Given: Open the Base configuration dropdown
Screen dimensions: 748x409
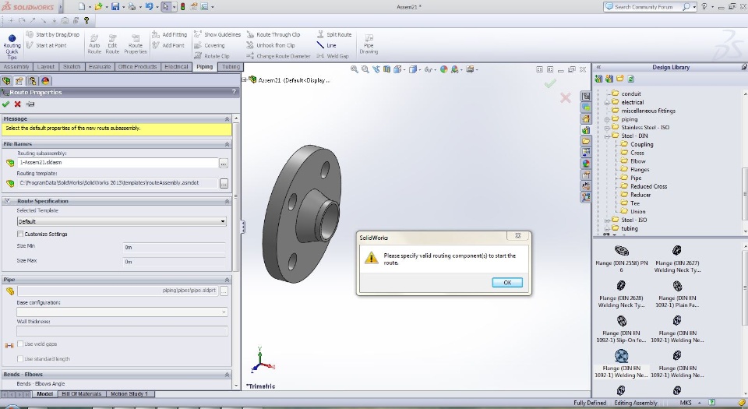Looking at the screenshot, I should 122,312.
